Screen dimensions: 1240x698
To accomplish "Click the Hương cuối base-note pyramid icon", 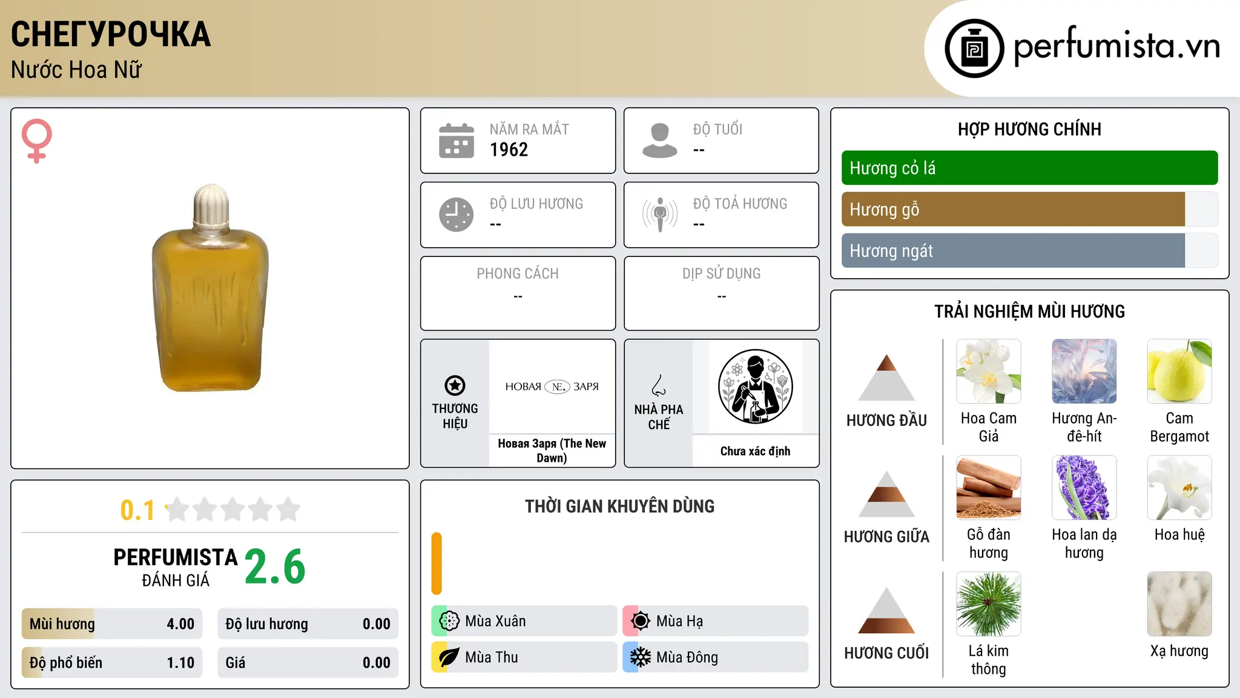I will [x=886, y=610].
